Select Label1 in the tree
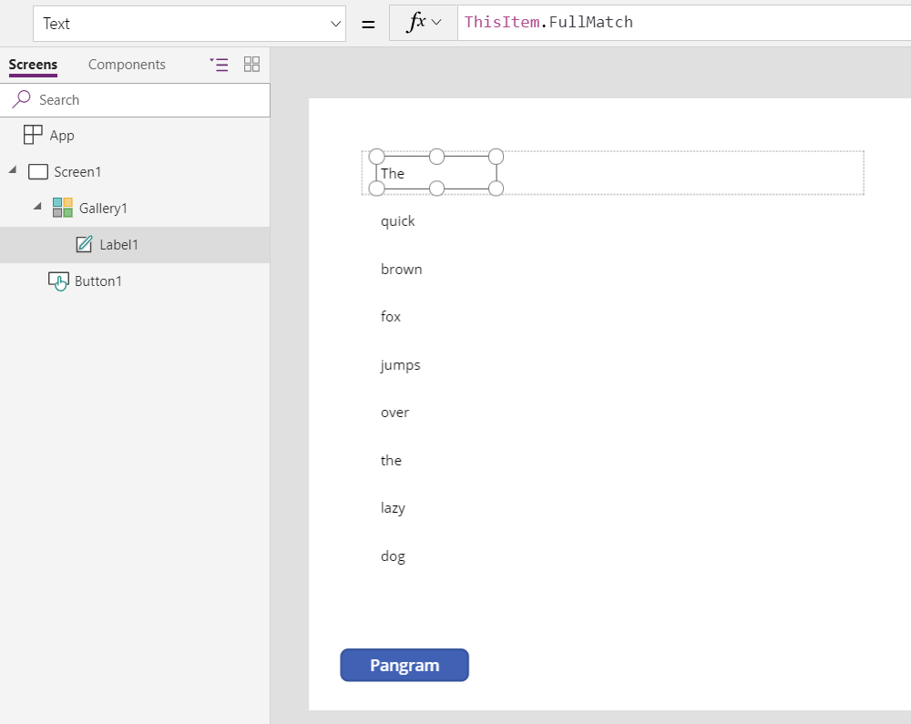The height and width of the screenshot is (724, 911). 135,244
